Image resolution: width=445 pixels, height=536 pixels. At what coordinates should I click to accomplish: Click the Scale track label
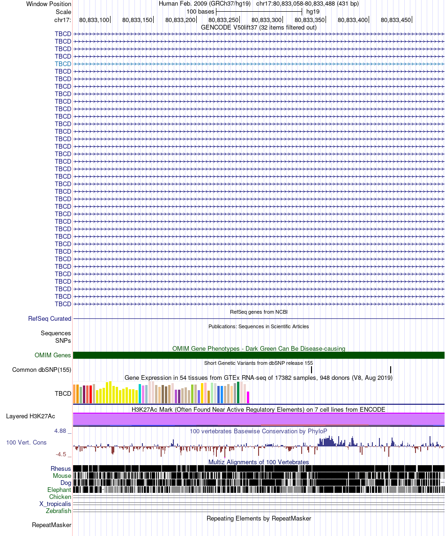coord(64,12)
